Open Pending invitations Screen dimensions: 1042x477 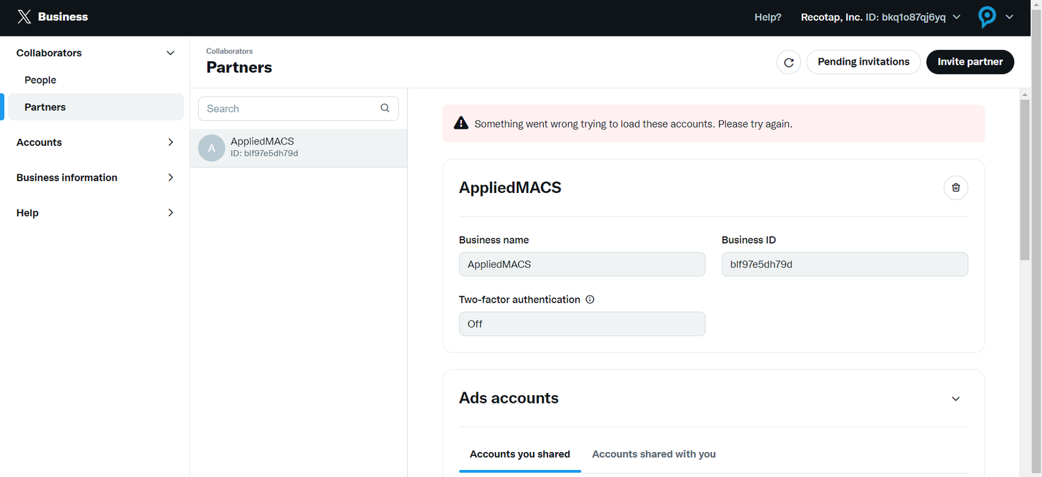[x=863, y=62]
